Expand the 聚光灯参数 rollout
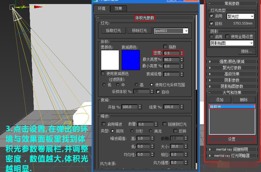 232,68
